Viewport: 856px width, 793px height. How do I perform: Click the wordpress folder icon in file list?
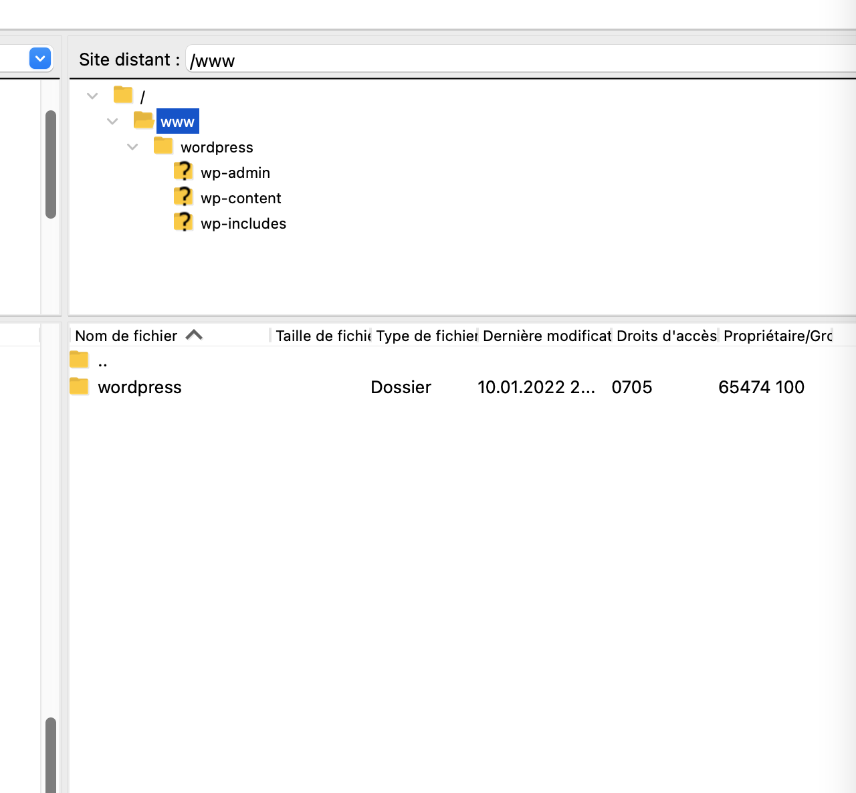[79, 386]
